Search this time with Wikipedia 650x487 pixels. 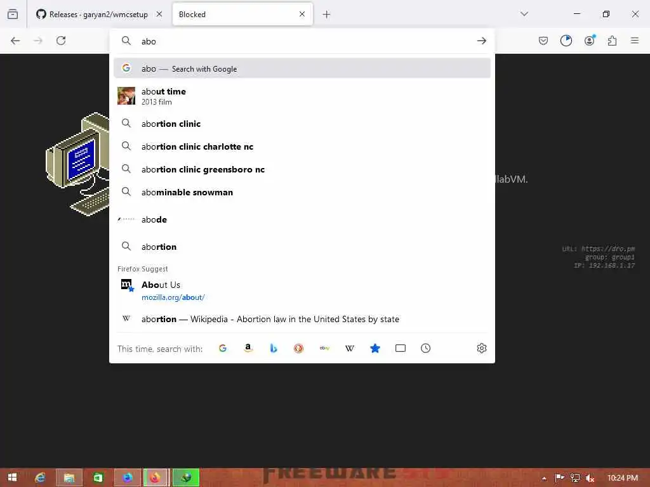point(350,348)
